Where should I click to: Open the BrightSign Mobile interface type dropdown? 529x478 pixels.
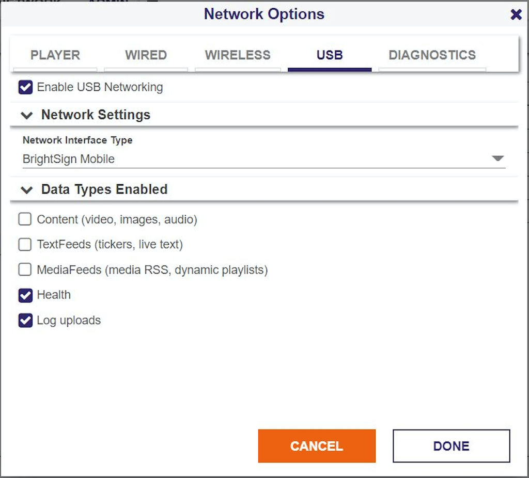[x=258, y=159]
